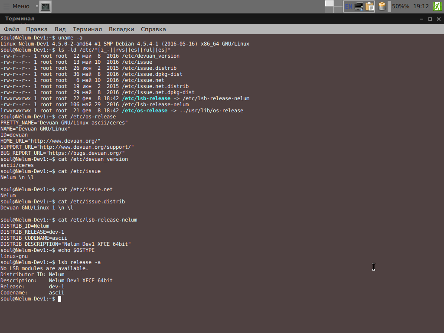This screenshot has width=444, height=333.
Task: Click the HOME_URL devuan.org line
Action: pos(50,141)
